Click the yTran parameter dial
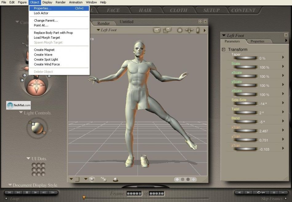 coord(246,140)
